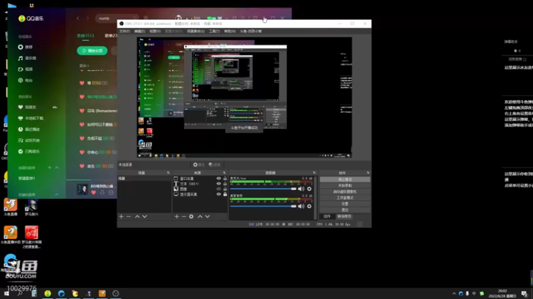The height and width of the screenshot is (299, 533).
Task: Click 开始录制 in OBS controls
Action: tap(345, 185)
